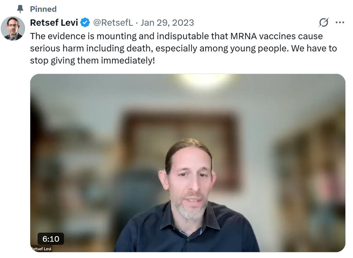The width and height of the screenshot is (353, 258).
Task: Open the Retsef Levi display name link
Action: 54,23
